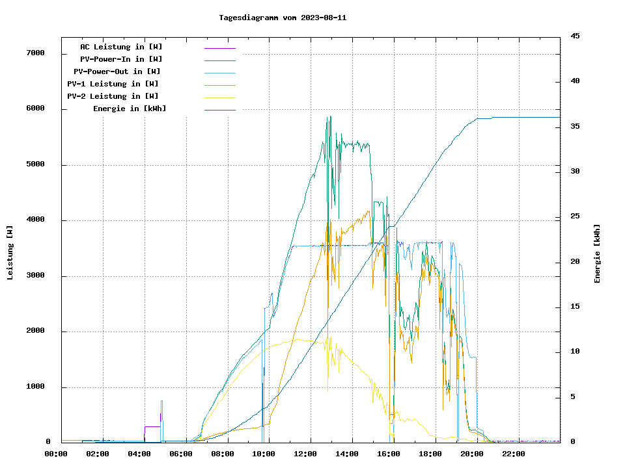This screenshot has width=625, height=468.
Task: Click the 45 value on energy axis
Action: pyautogui.click(x=575, y=36)
